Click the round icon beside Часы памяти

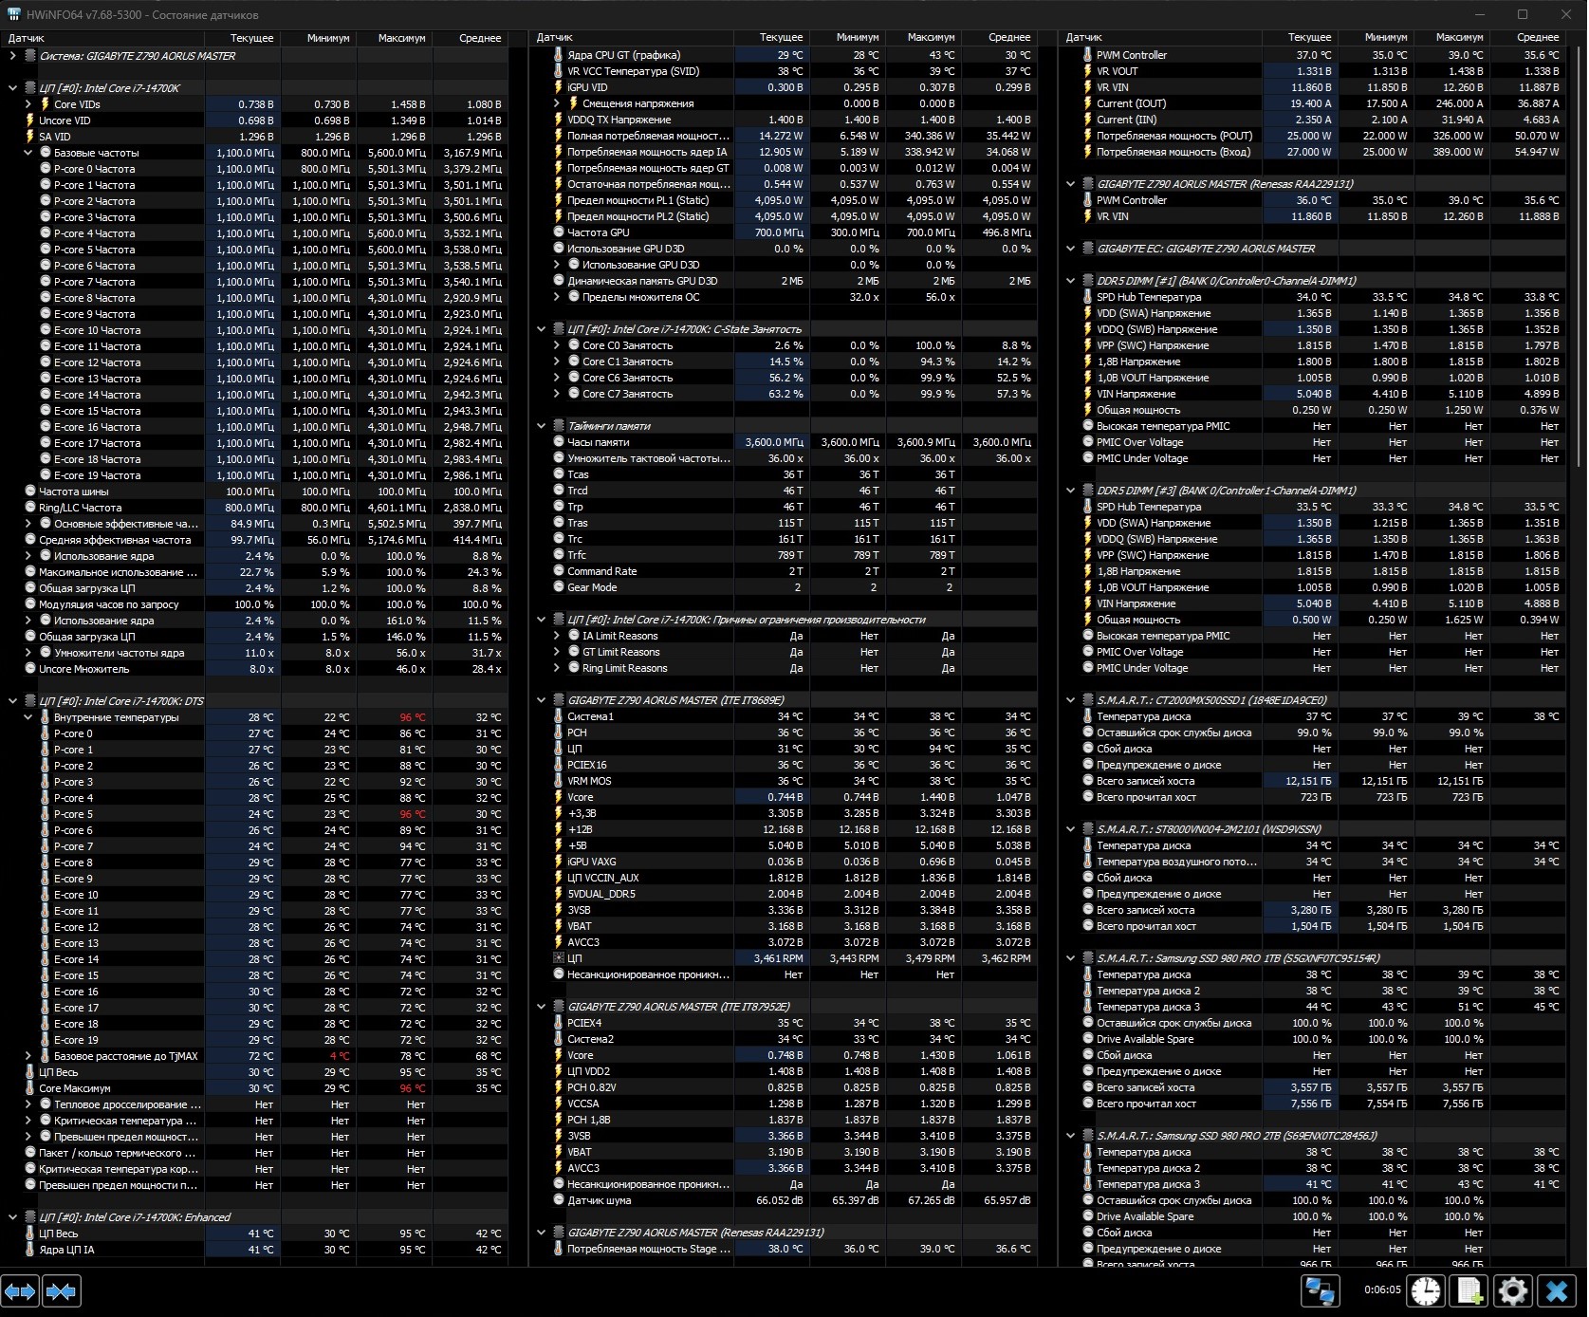point(559,442)
